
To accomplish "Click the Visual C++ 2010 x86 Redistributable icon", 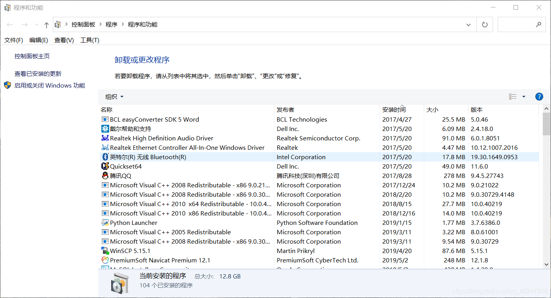I will (x=105, y=214).
